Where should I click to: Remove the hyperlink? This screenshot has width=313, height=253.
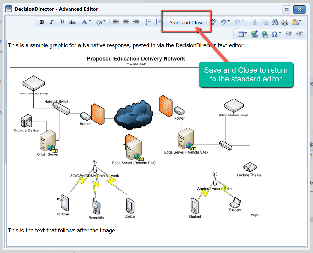point(265,34)
